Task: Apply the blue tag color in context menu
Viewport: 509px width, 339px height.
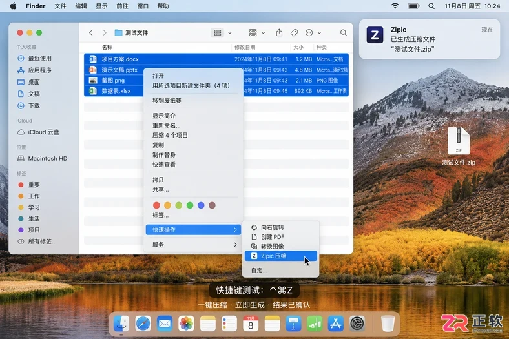Action: coord(201,205)
